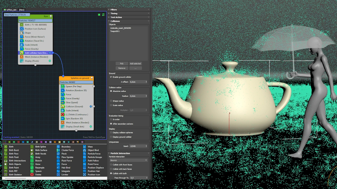Choose After secondary solvers timing
The image size is (337, 189).
click(111, 124)
